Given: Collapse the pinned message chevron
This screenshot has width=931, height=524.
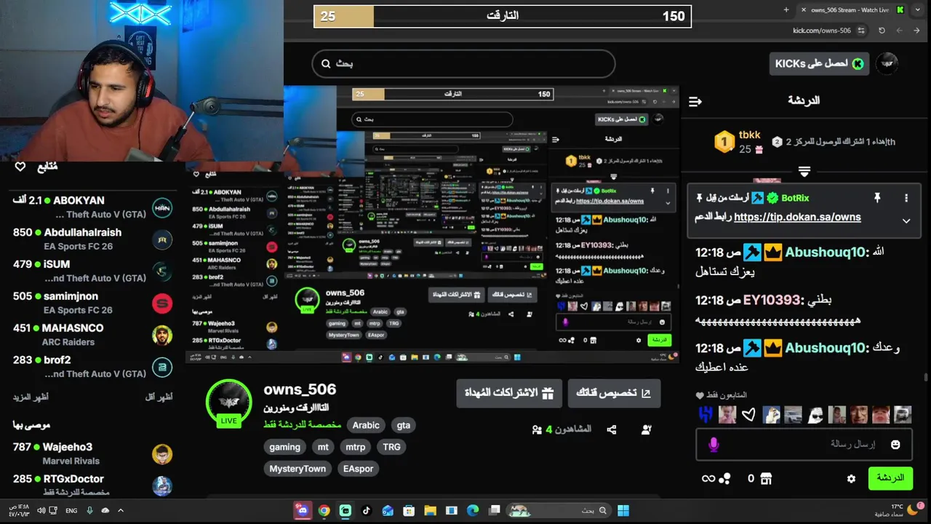Looking at the screenshot, I should pyautogui.click(x=906, y=221).
